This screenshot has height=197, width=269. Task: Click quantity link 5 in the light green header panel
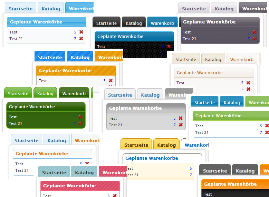(x=261, y=126)
